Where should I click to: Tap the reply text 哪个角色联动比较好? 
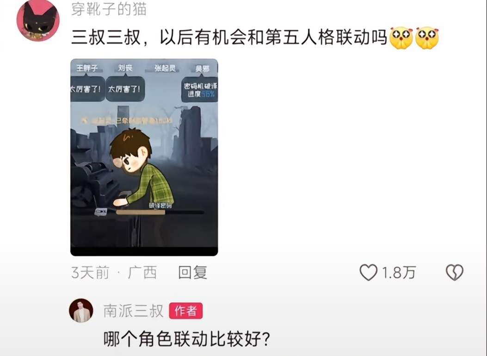pyautogui.click(x=187, y=339)
